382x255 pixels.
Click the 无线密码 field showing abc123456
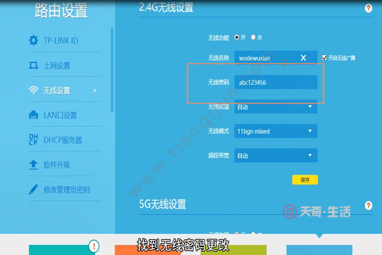point(275,83)
